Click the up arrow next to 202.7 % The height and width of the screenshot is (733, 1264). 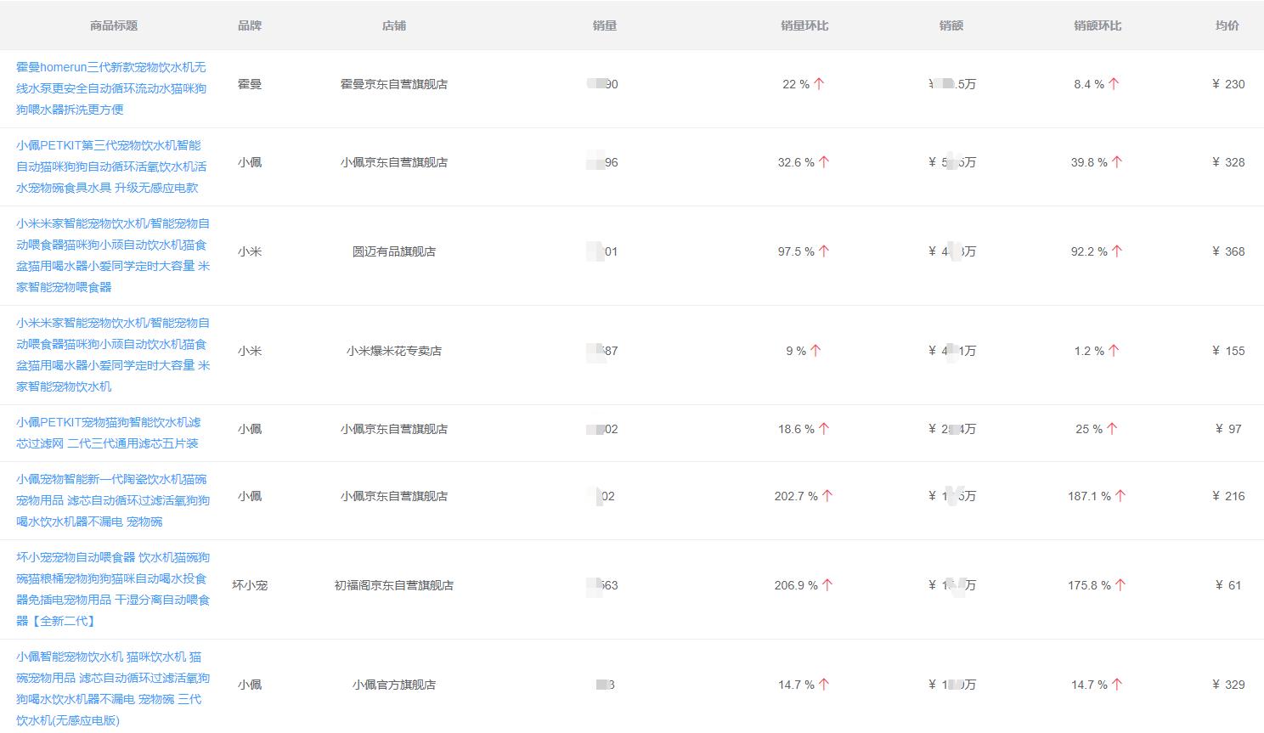[827, 496]
